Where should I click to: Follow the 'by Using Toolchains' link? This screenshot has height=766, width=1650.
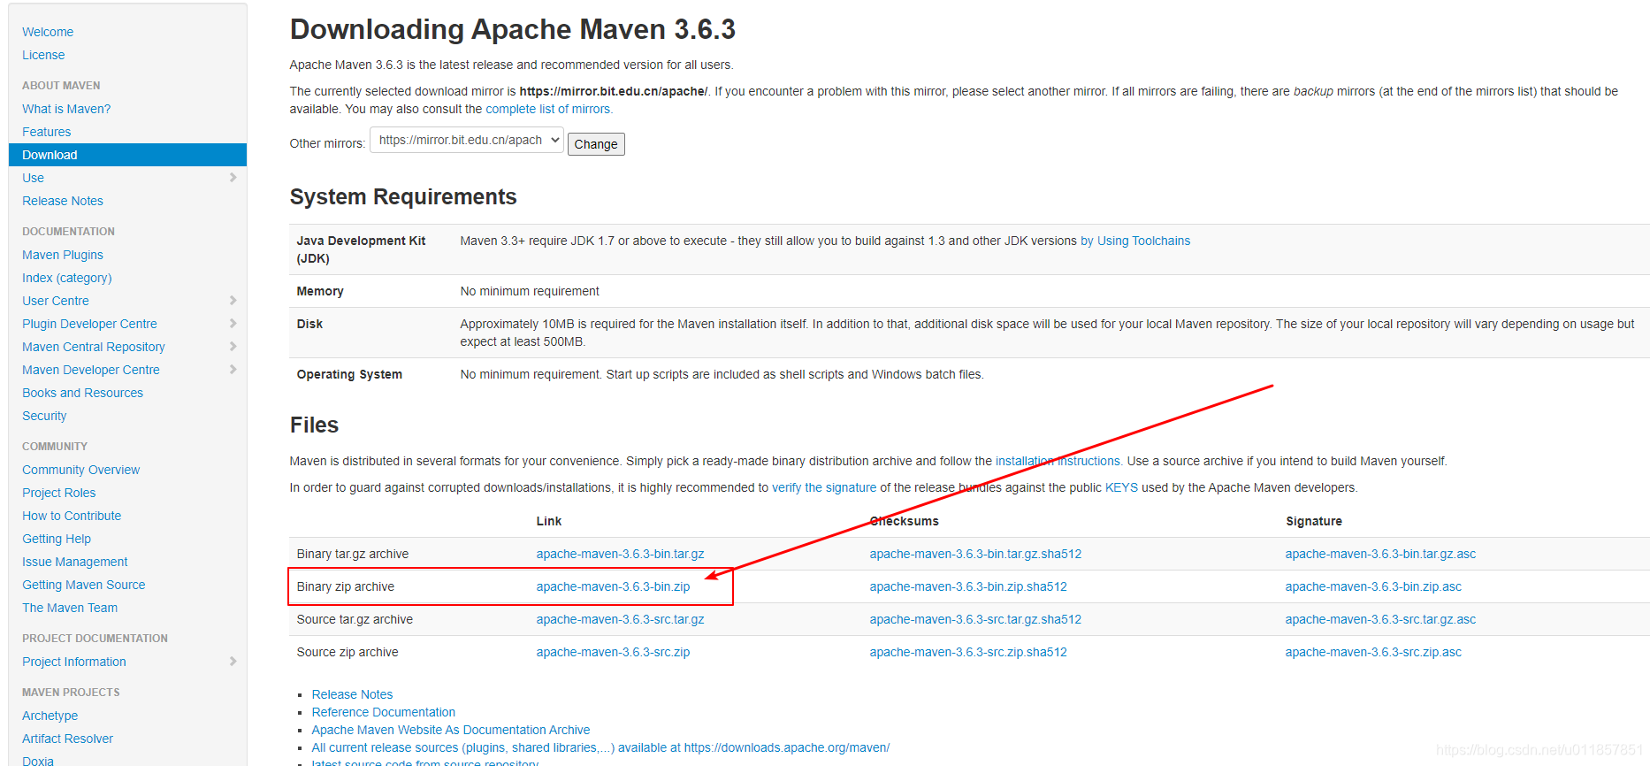1135,241
